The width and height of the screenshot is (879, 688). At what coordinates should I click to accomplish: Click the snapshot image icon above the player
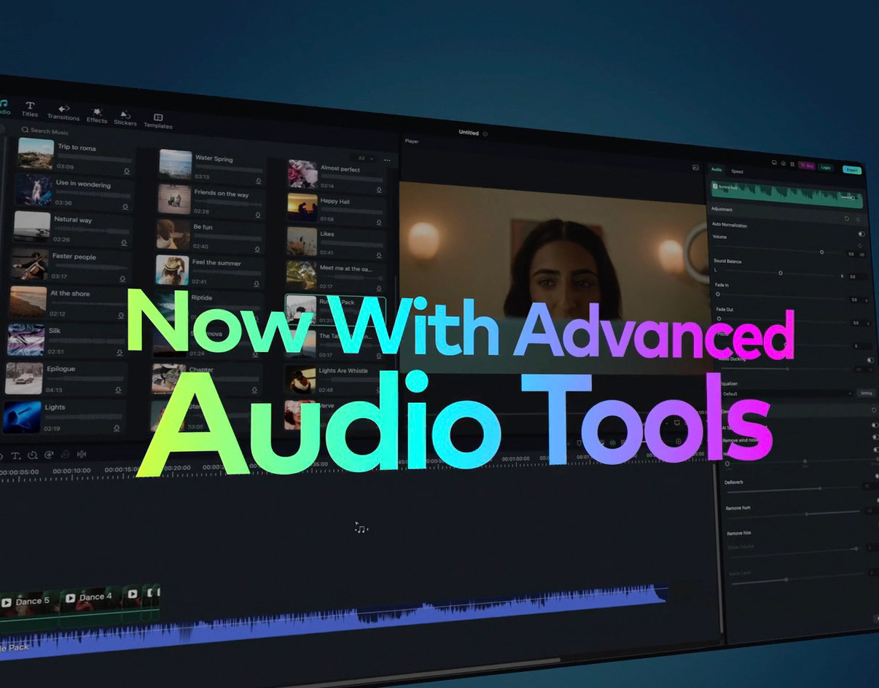[x=695, y=168]
